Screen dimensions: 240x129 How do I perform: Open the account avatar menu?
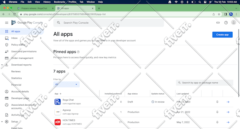(234, 22)
